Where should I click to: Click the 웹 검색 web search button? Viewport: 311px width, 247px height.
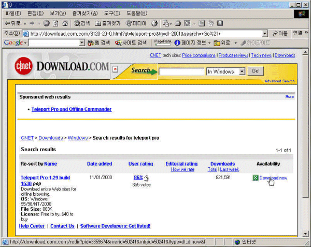(98, 42)
